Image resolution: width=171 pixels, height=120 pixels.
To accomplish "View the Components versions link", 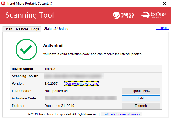I will 81,83.
